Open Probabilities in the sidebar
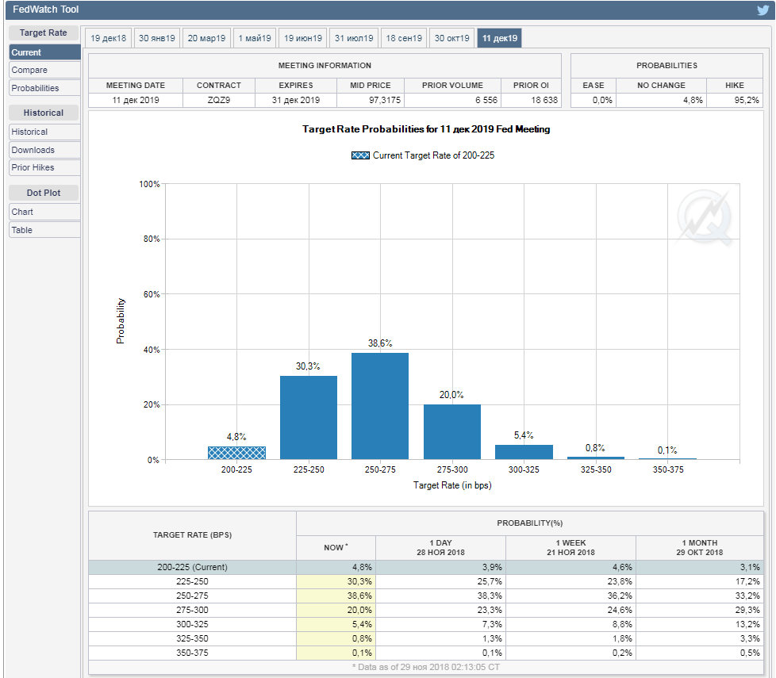Screen dimensions: 776x678 click(44, 88)
